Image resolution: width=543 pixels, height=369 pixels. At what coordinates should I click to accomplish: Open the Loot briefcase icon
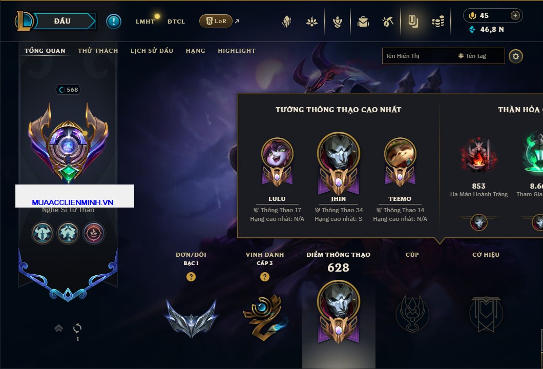[x=363, y=22]
